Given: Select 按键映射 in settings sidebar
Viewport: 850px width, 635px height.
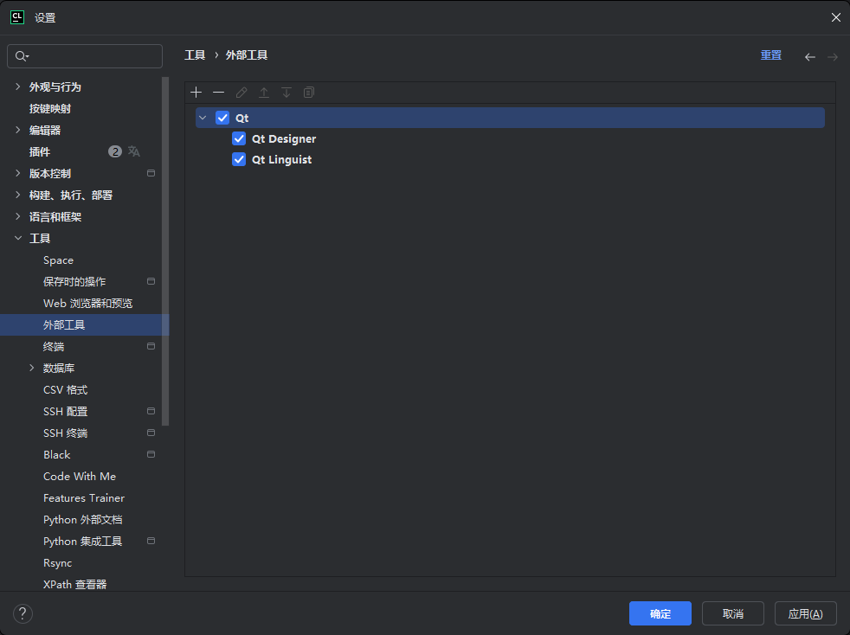Looking at the screenshot, I should click(50, 108).
